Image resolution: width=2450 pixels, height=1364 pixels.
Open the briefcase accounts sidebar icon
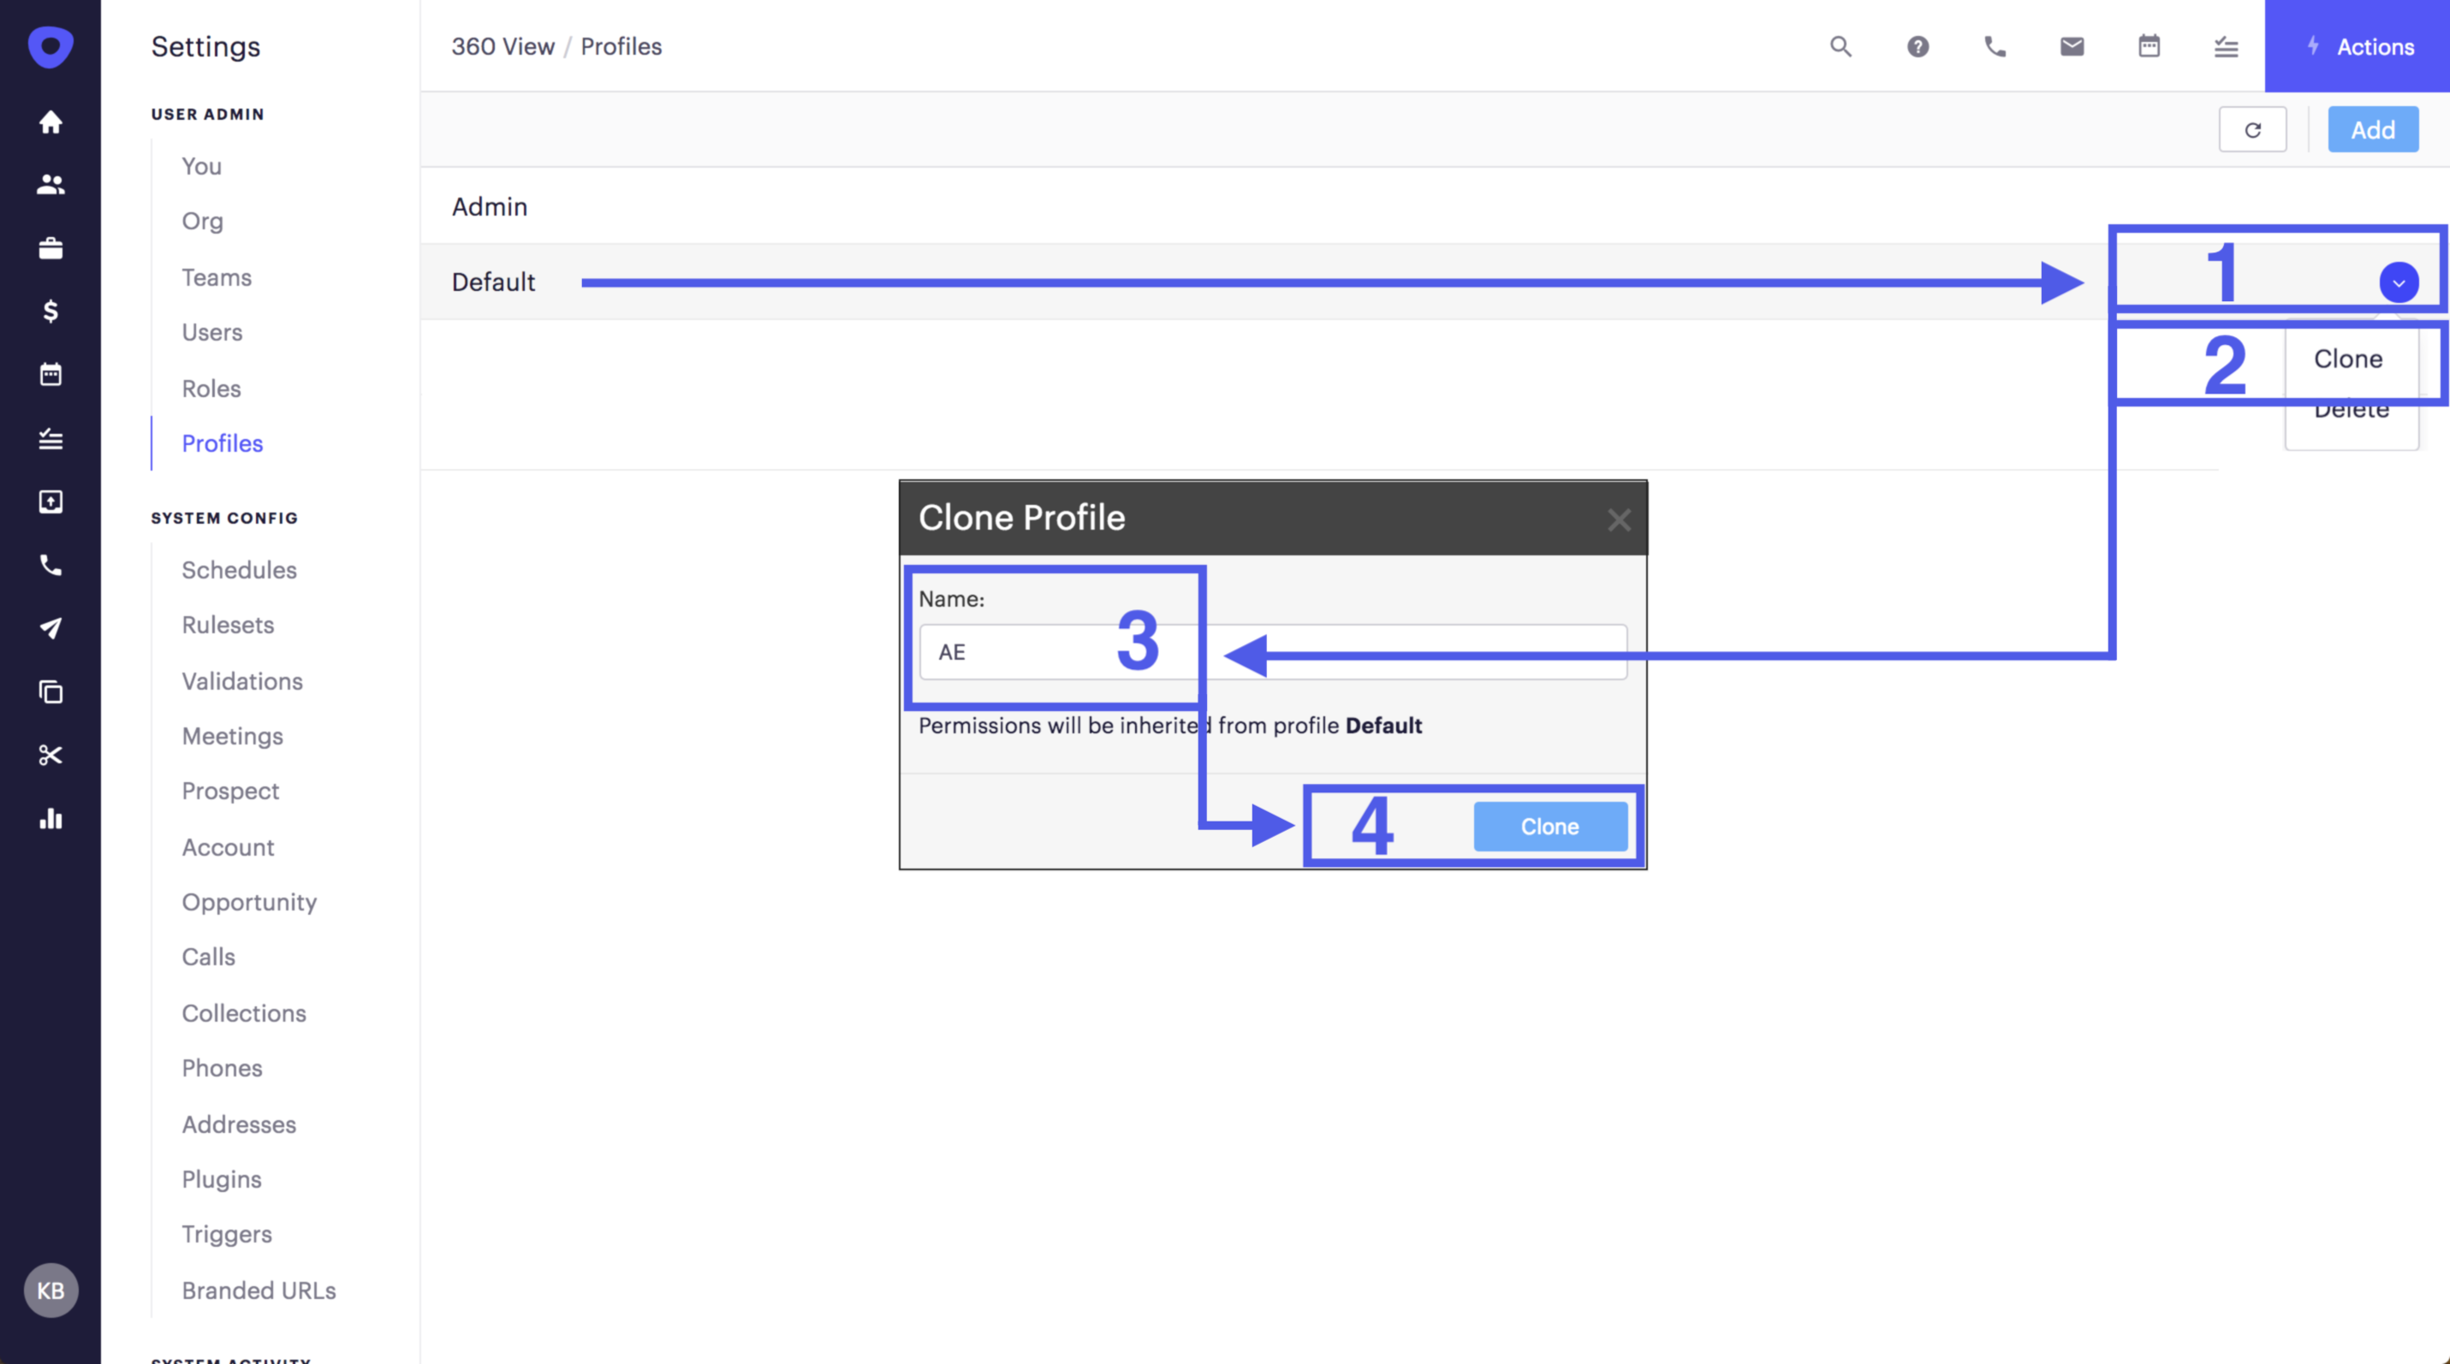click(x=51, y=248)
